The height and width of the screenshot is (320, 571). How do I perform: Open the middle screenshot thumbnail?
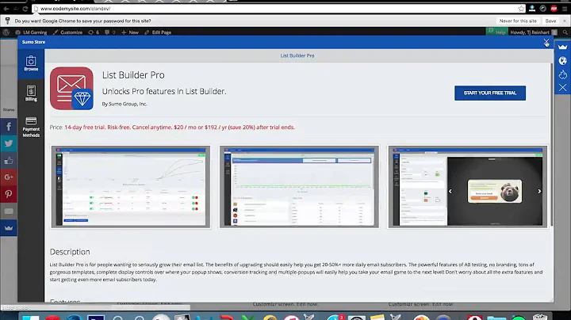299,187
